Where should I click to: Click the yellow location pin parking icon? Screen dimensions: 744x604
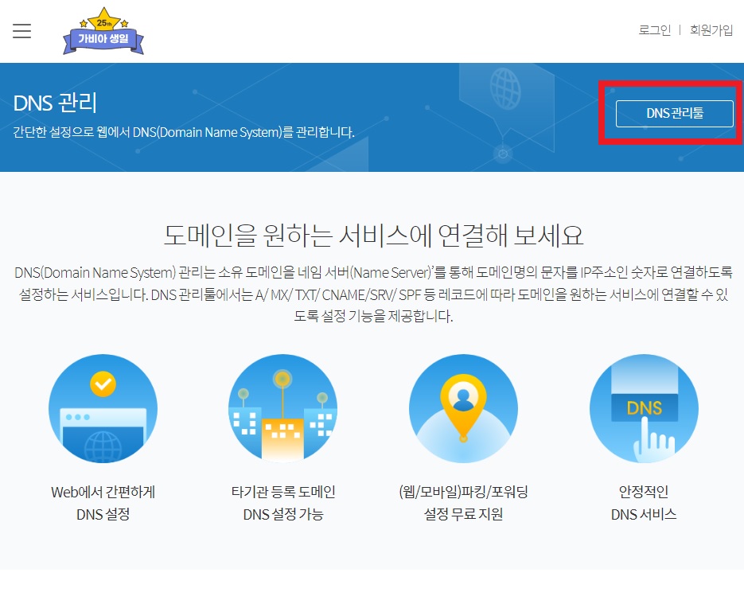pos(463,408)
